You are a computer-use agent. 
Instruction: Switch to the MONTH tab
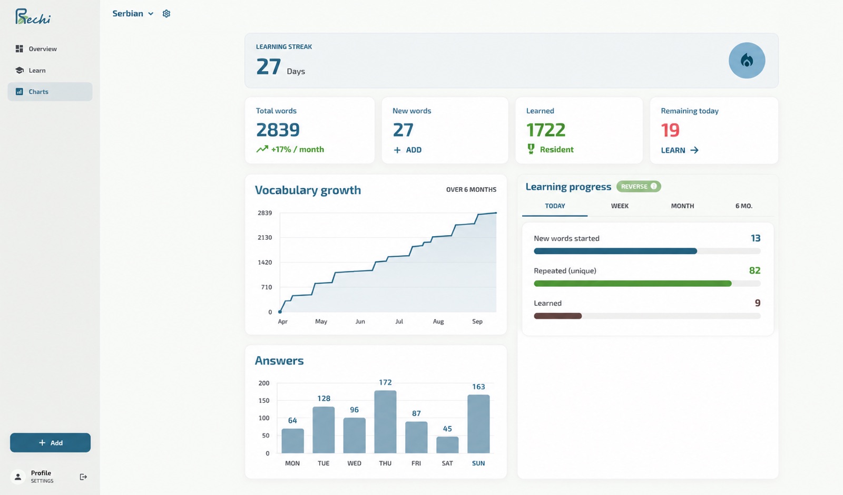point(682,206)
